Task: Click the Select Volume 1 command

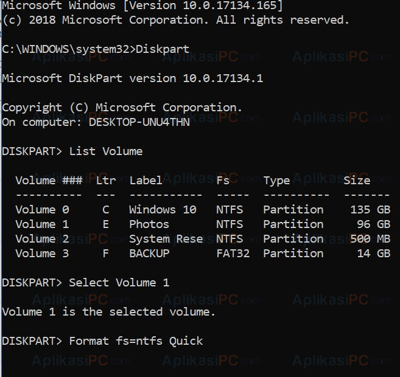Action: click(x=119, y=283)
